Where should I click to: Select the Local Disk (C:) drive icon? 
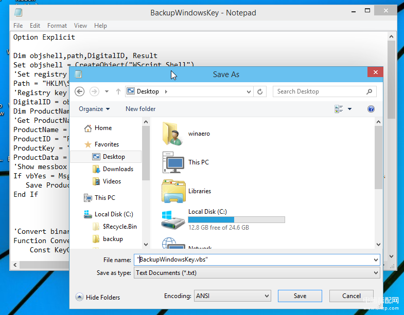pyautogui.click(x=173, y=220)
